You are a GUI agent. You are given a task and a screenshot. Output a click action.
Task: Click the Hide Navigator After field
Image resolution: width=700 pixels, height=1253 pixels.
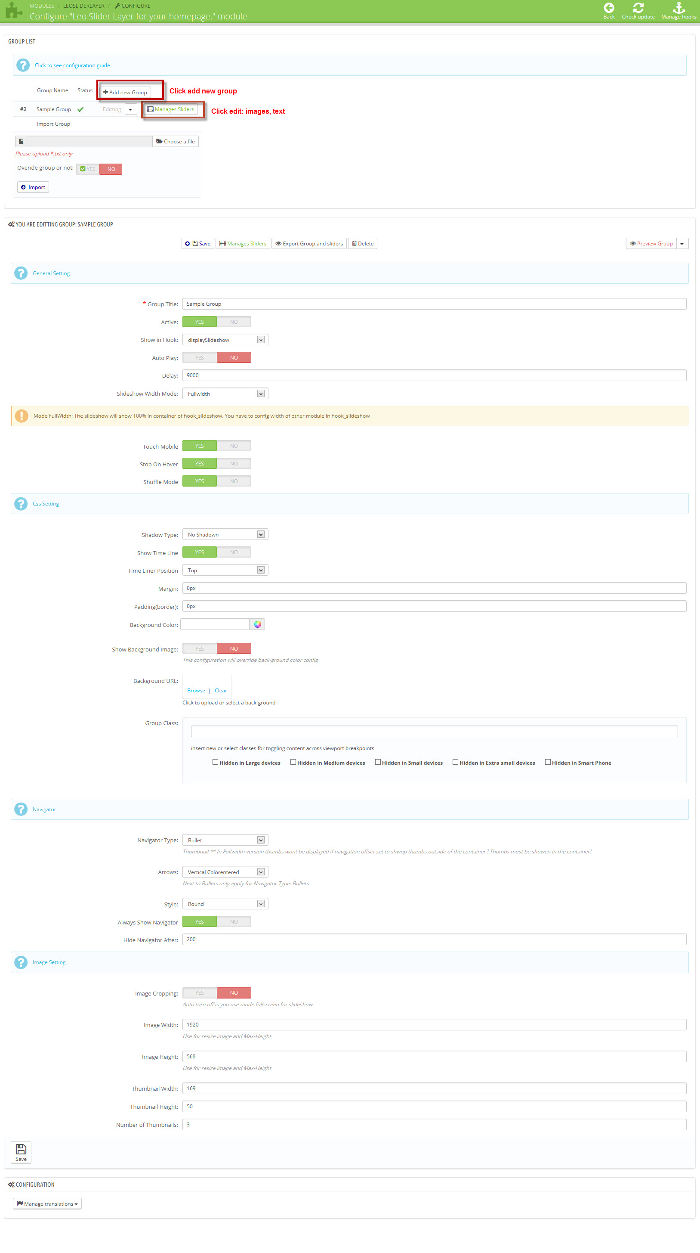434,939
